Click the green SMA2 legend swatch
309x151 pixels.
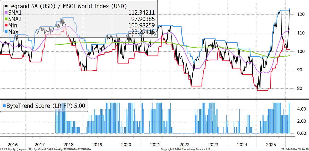pyautogui.click(x=7, y=19)
